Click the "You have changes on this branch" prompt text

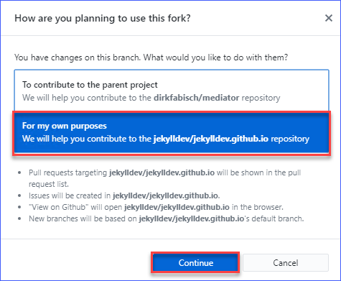tap(151, 57)
